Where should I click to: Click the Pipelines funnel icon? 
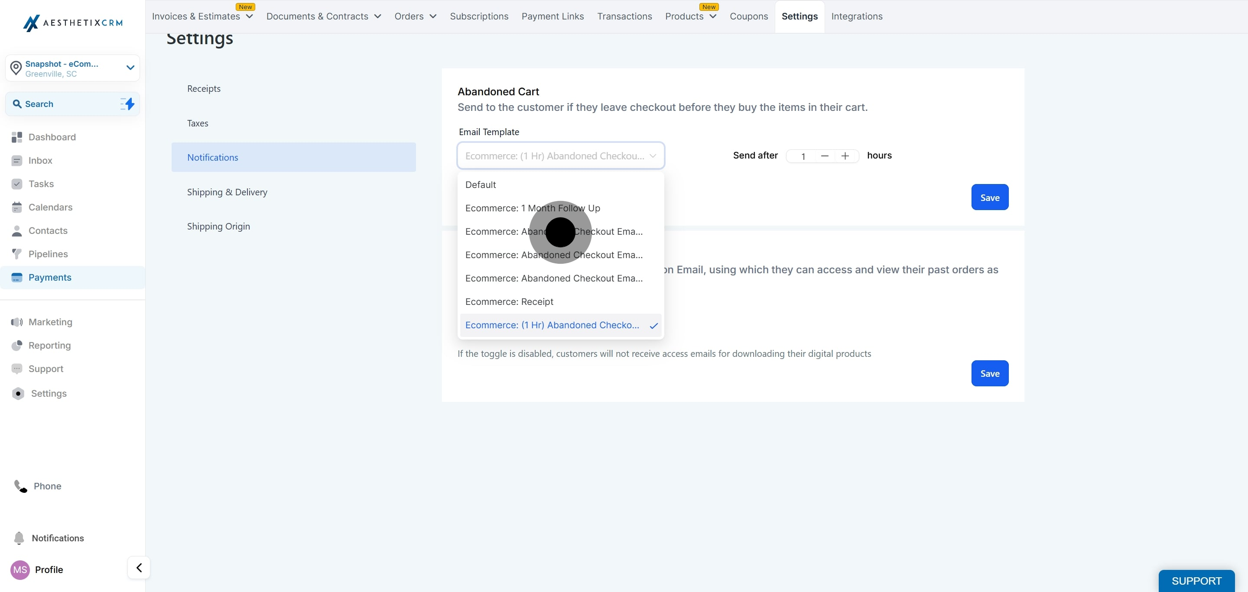pos(17,254)
